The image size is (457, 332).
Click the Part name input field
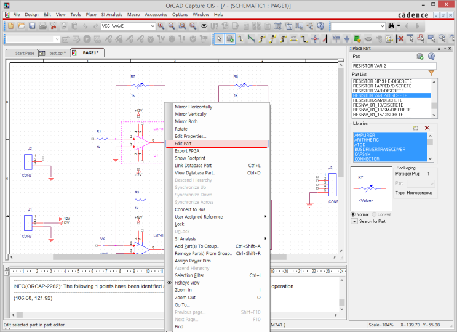tap(394, 66)
